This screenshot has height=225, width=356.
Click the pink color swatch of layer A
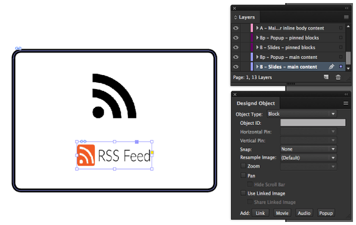point(252,28)
